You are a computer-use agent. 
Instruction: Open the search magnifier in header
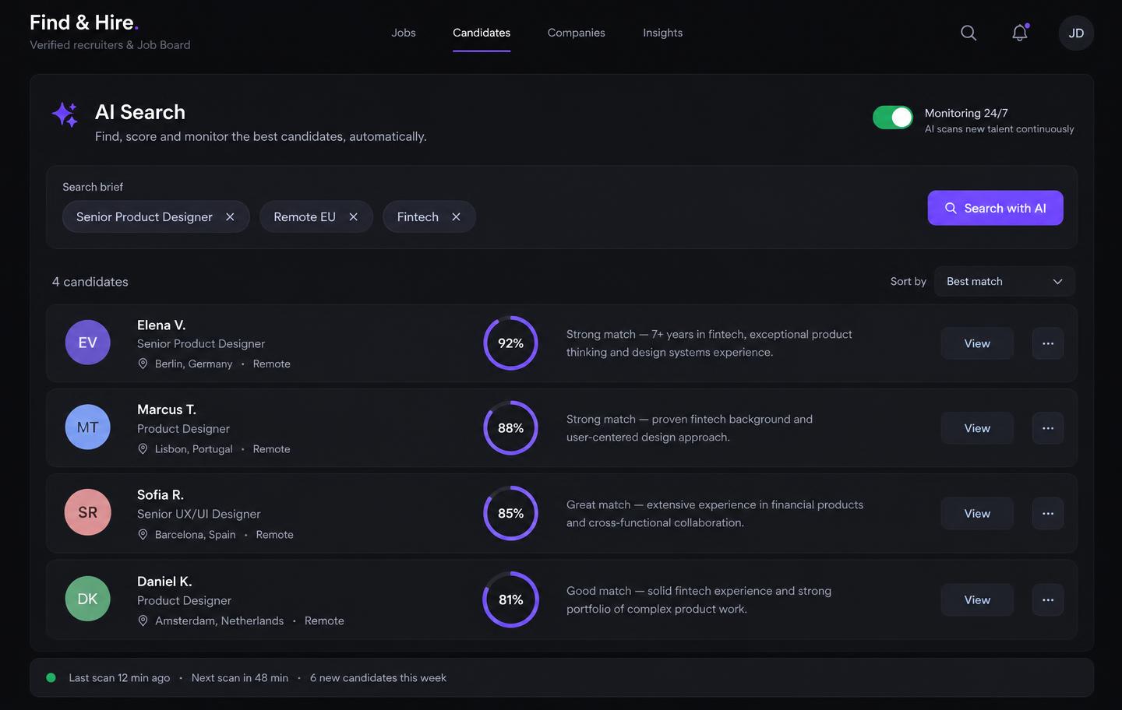(969, 33)
